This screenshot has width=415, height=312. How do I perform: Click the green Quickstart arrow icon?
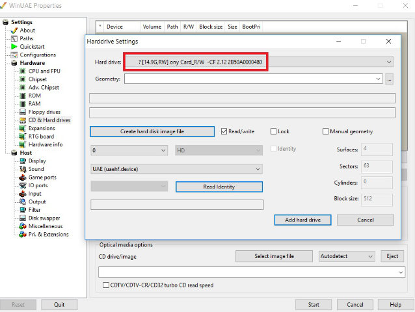pyautogui.click(x=14, y=47)
